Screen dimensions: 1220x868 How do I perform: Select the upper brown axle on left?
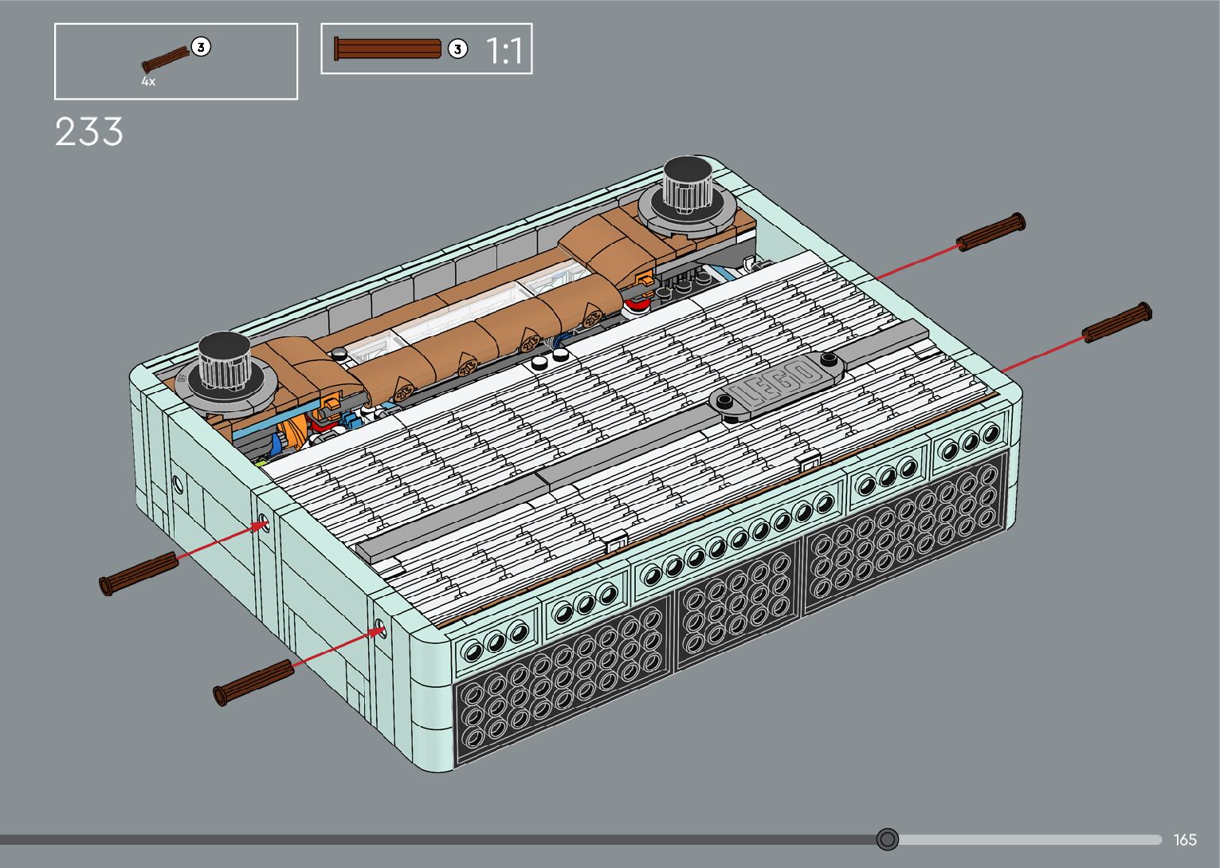click(x=139, y=572)
